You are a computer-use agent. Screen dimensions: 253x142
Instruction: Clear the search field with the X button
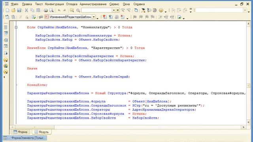(118, 10)
